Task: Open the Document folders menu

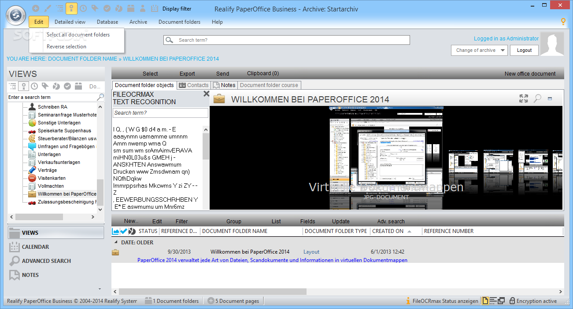Action: pyautogui.click(x=179, y=22)
